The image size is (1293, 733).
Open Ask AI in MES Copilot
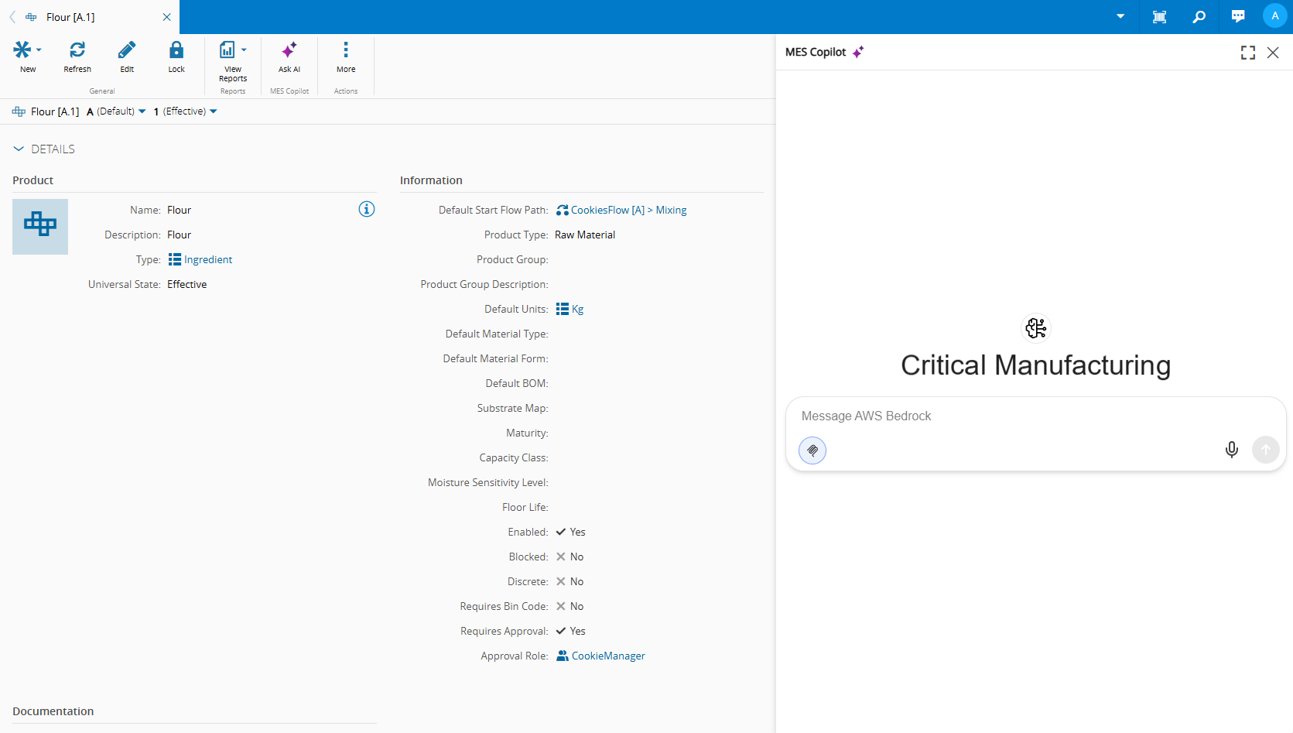click(x=289, y=51)
